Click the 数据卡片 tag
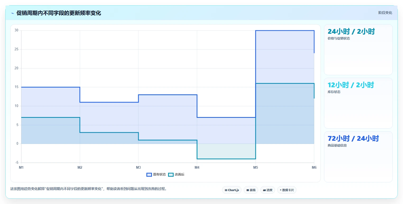This screenshot has width=403, height=204. point(287,190)
